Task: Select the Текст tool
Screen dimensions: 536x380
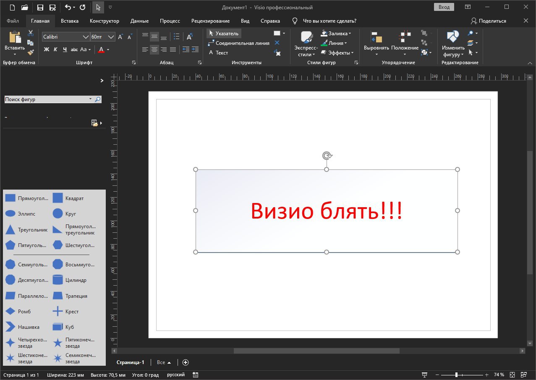Action: tap(218, 52)
